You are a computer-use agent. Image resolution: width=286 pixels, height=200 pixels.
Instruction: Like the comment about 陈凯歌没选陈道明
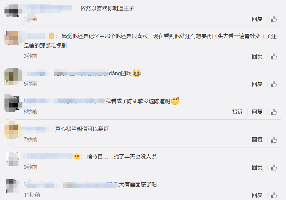[274, 112]
